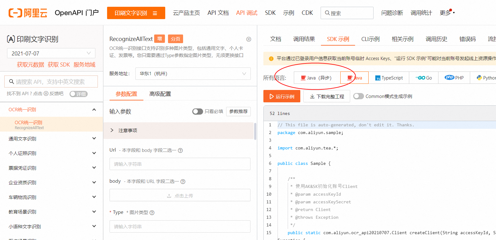Click the Type 图片类型 input field
This screenshot has width=496, height=240.
pyautogui.click(x=180, y=226)
